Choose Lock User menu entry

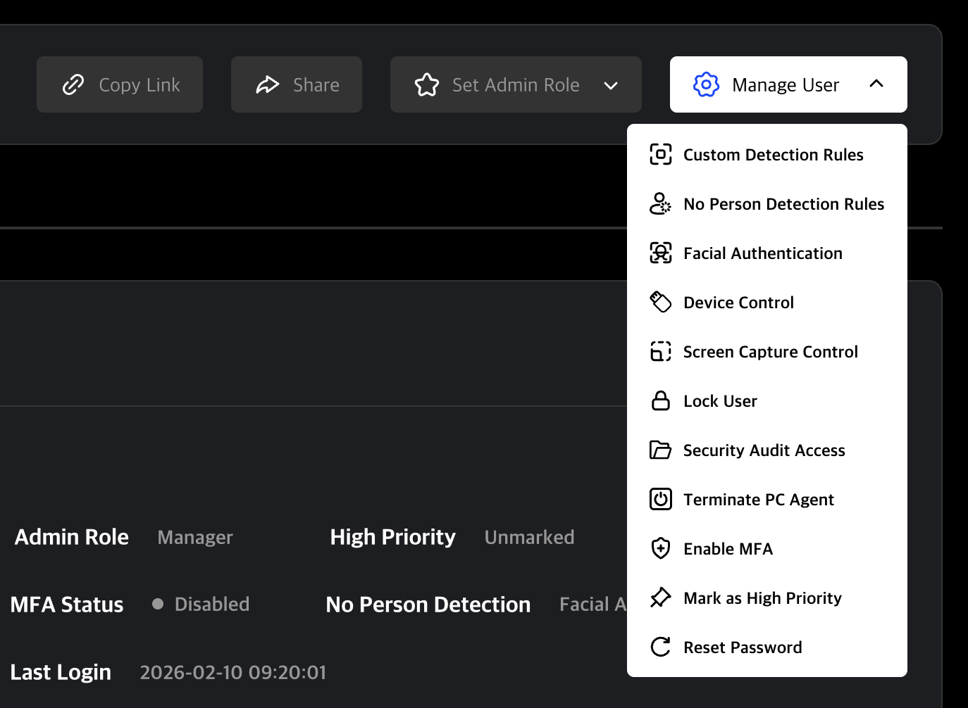720,401
